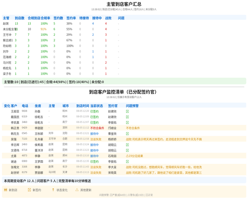Click the 待接待 column header

pyautogui.click(x=84, y=18)
